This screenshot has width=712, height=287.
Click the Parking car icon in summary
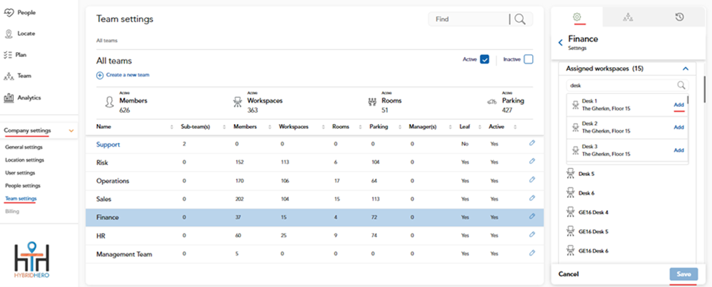[x=492, y=102]
